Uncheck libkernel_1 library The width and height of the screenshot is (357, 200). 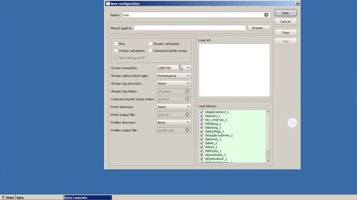(x=201, y=139)
